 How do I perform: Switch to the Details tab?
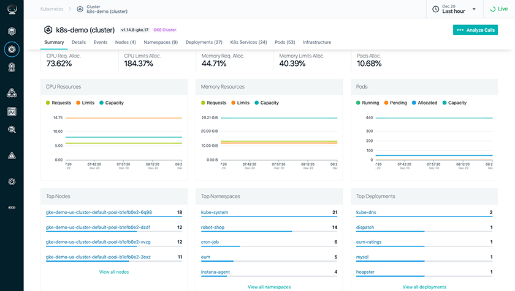[78, 42]
